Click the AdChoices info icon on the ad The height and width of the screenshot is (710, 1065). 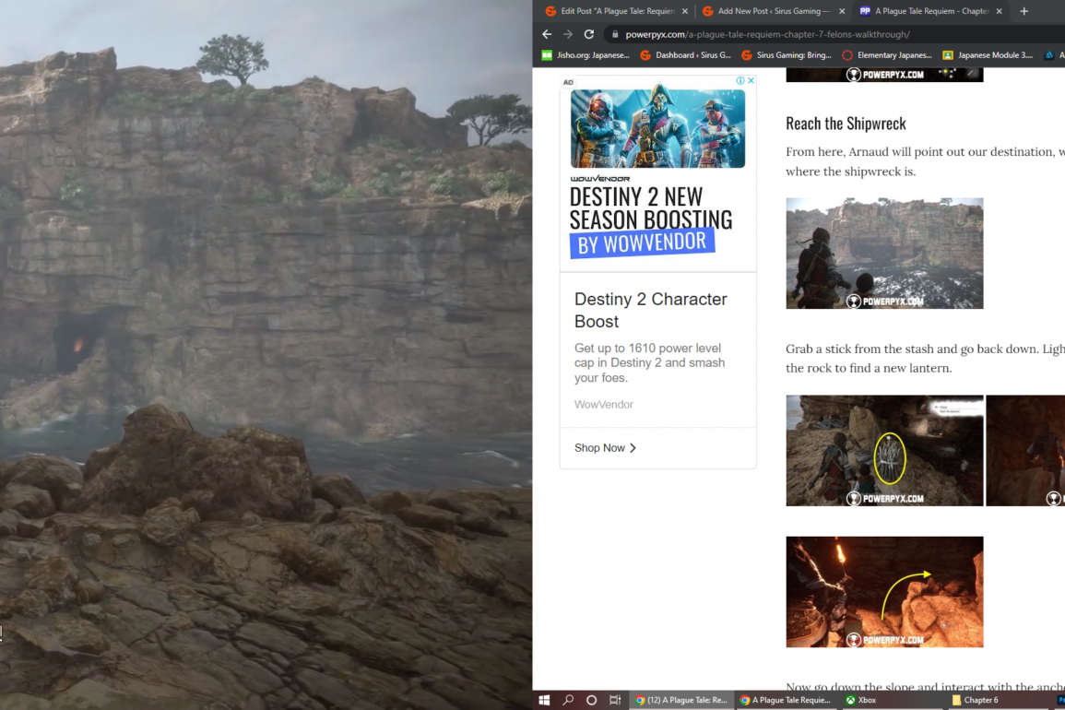(740, 81)
